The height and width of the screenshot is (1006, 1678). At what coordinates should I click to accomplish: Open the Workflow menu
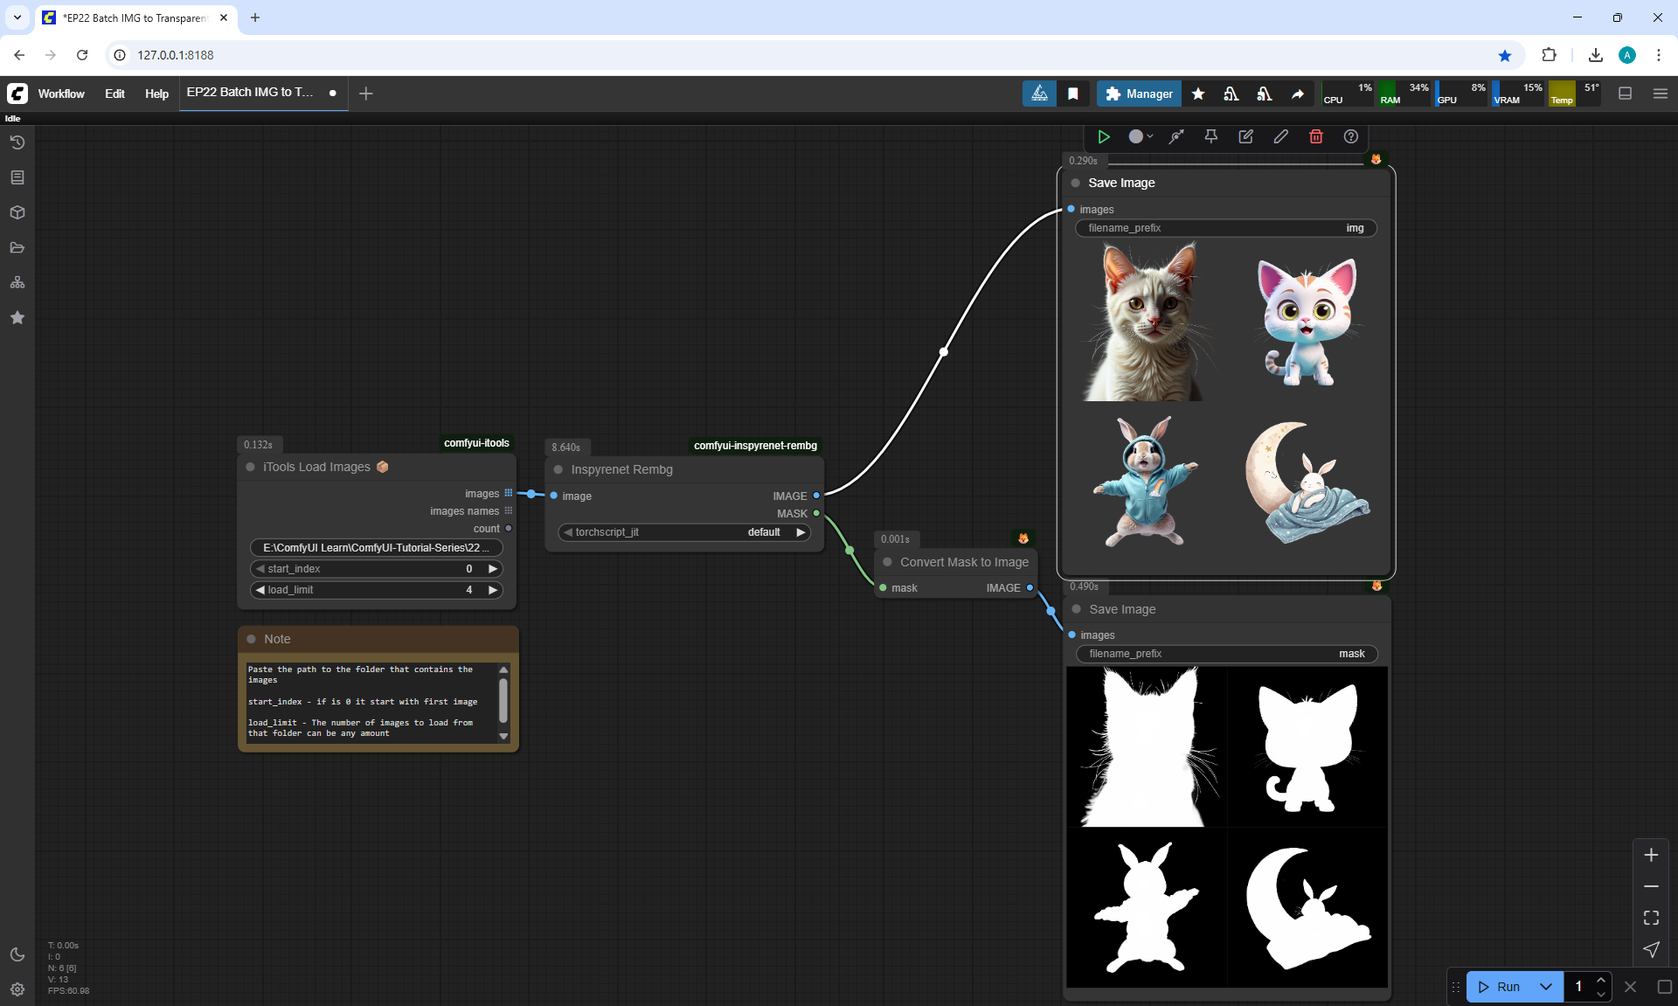(61, 94)
